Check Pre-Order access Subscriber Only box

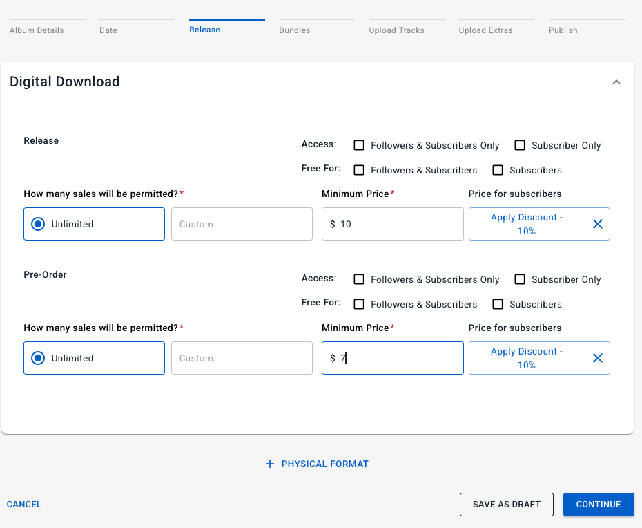[x=520, y=279]
